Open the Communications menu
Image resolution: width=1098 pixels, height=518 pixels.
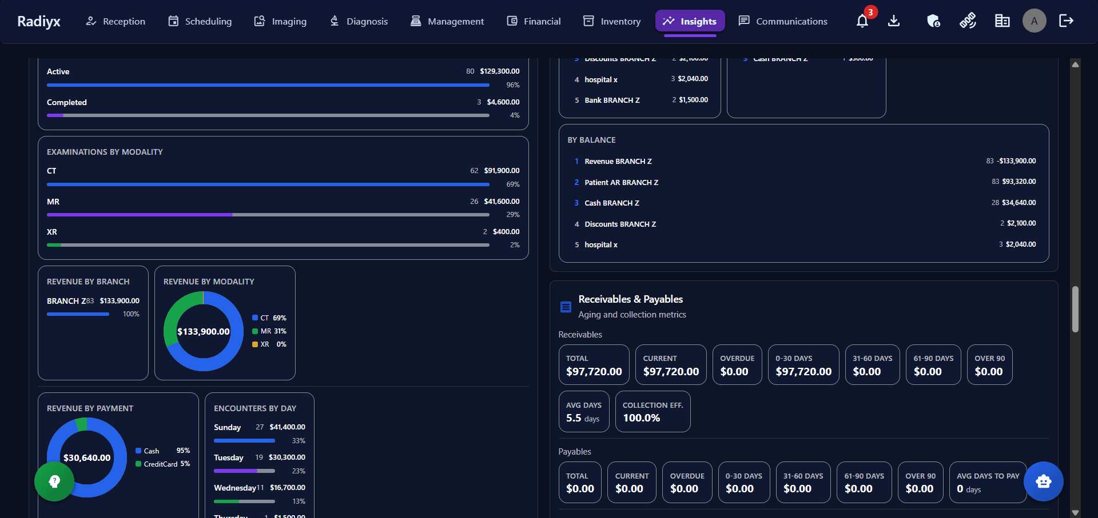pos(783,21)
